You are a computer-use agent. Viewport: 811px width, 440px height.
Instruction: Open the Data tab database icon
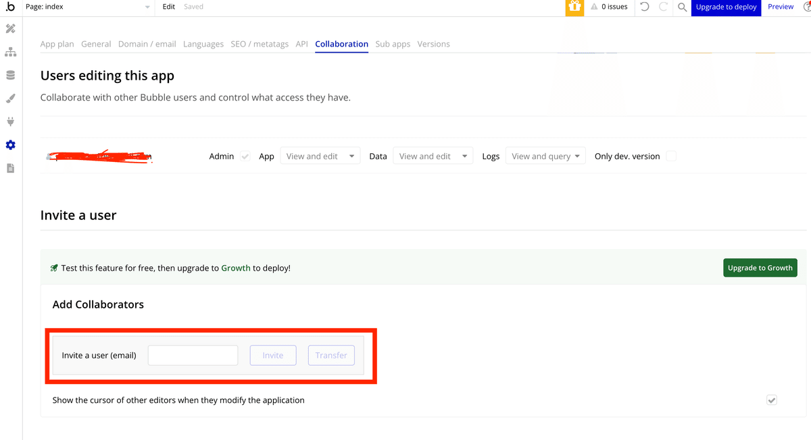pyautogui.click(x=10, y=76)
